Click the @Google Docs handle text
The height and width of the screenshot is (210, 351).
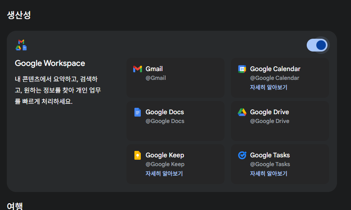pyautogui.click(x=165, y=121)
